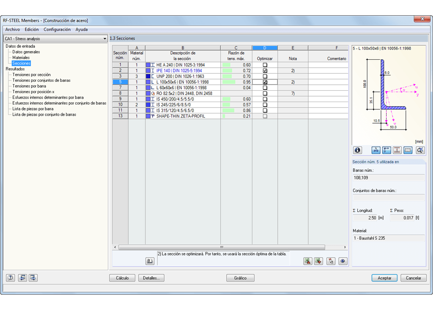The image size is (433, 310).
Task: Pick member in graphic icon
Action: [331, 261]
